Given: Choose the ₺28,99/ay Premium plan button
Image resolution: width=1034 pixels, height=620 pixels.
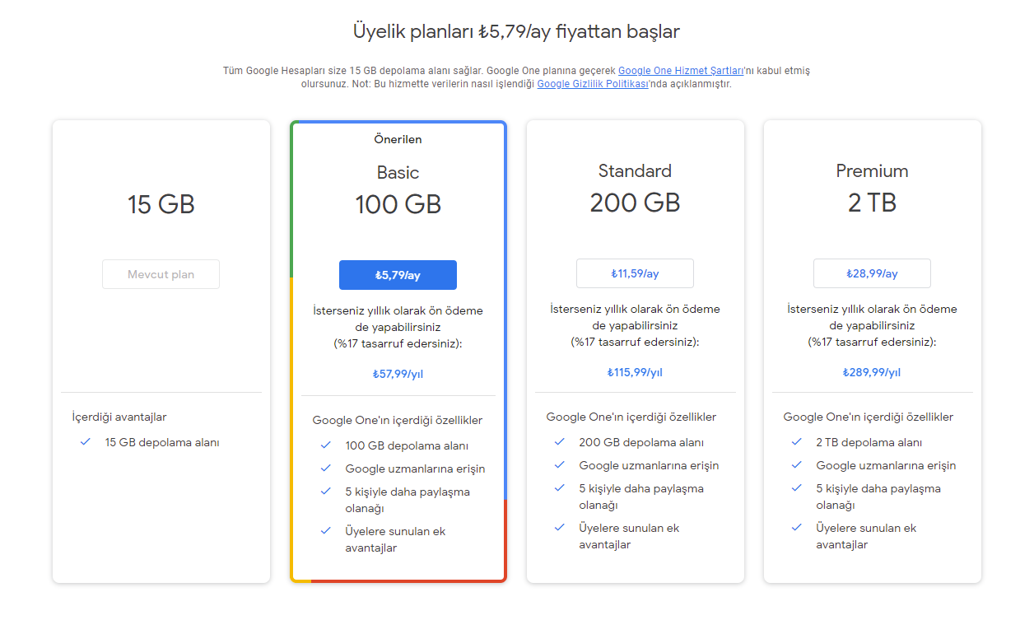Looking at the screenshot, I should pyautogui.click(x=872, y=273).
